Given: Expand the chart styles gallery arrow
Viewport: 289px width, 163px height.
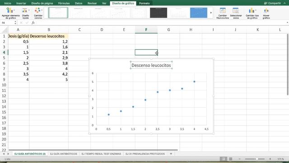Looking at the screenshot, I should [x=211, y=13].
